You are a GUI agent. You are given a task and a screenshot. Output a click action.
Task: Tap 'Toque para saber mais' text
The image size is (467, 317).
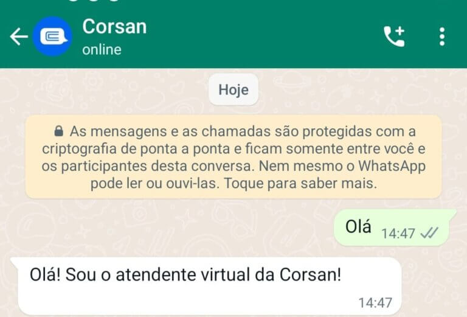[300, 183]
